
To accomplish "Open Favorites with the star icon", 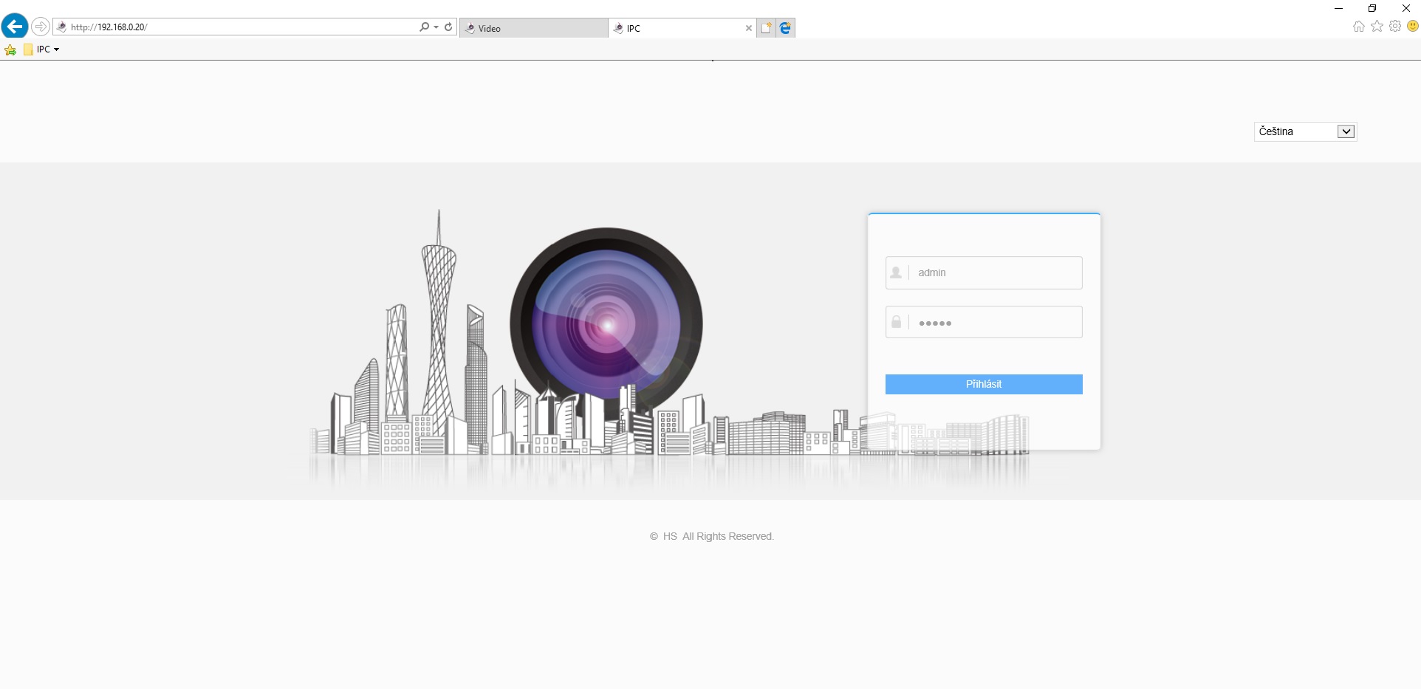I will click(x=1377, y=27).
